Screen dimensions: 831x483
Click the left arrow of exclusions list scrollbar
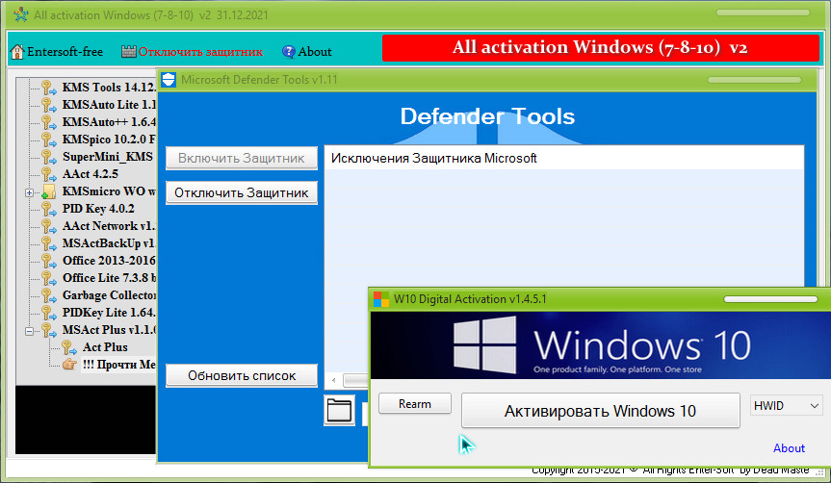coord(333,380)
